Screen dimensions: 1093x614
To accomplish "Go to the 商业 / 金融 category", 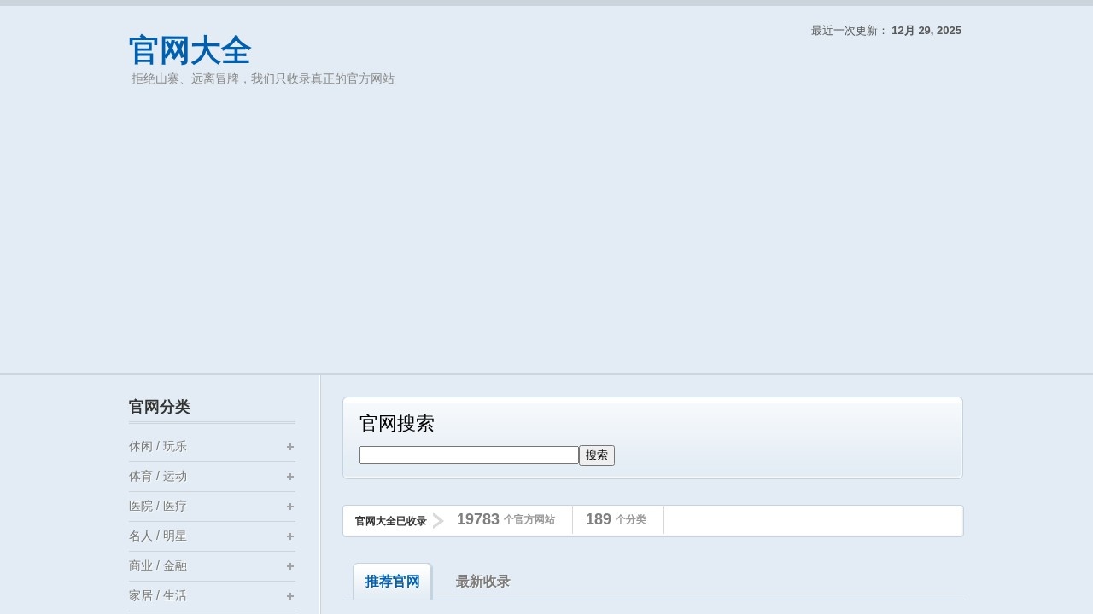I will (158, 566).
